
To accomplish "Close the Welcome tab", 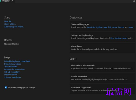I will coord(12,1).
